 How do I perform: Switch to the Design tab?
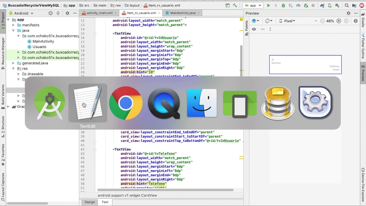89,202
